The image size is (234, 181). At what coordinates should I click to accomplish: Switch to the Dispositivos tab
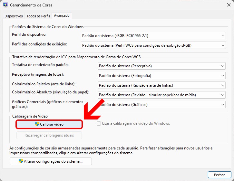(x=14, y=16)
